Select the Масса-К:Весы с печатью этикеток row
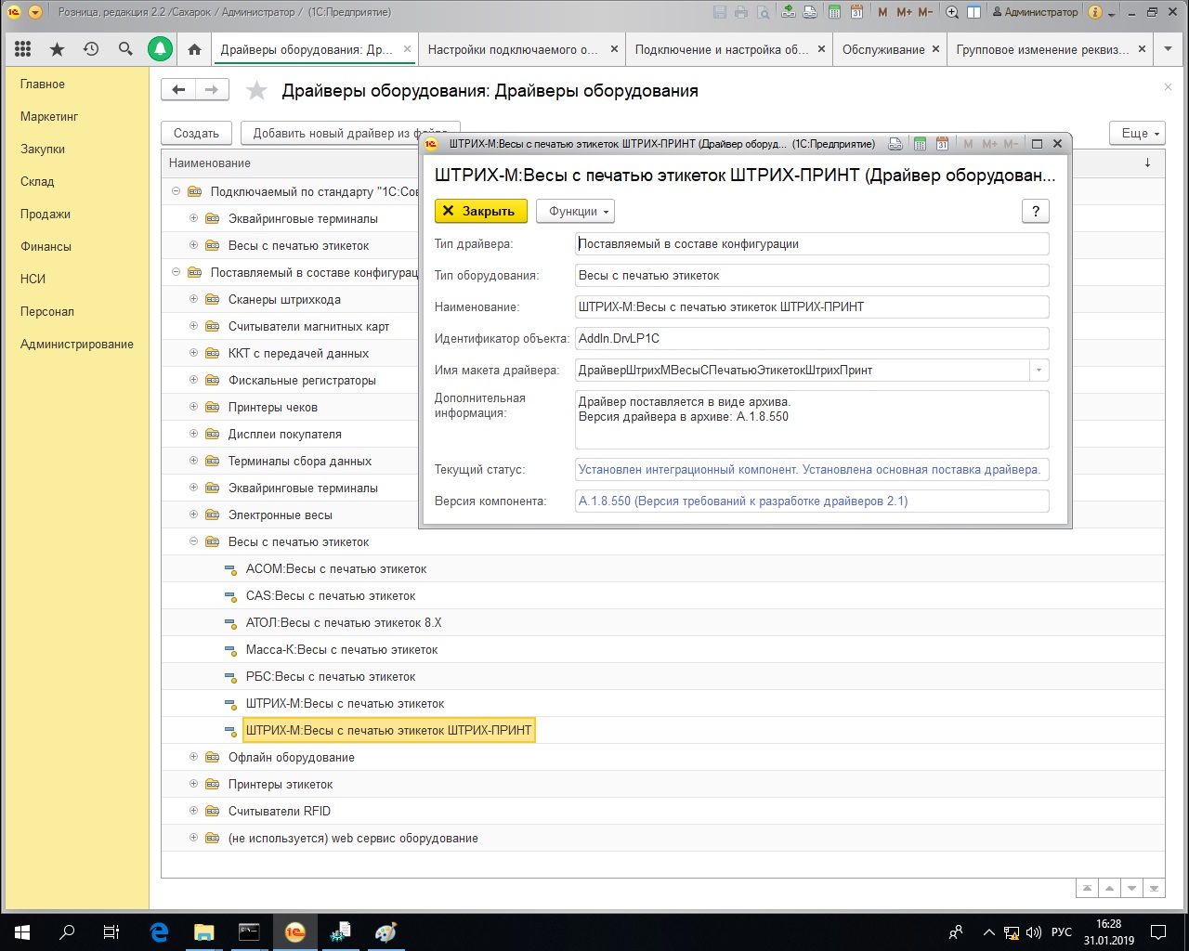This screenshot has width=1189, height=951. [x=662, y=649]
